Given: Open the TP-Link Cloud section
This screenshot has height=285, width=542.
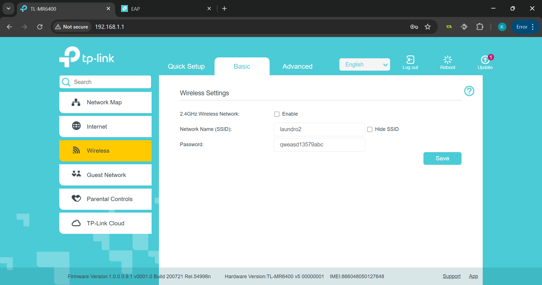Looking at the screenshot, I should point(105,223).
